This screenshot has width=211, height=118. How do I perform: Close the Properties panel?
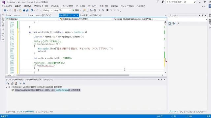tap(205, 15)
